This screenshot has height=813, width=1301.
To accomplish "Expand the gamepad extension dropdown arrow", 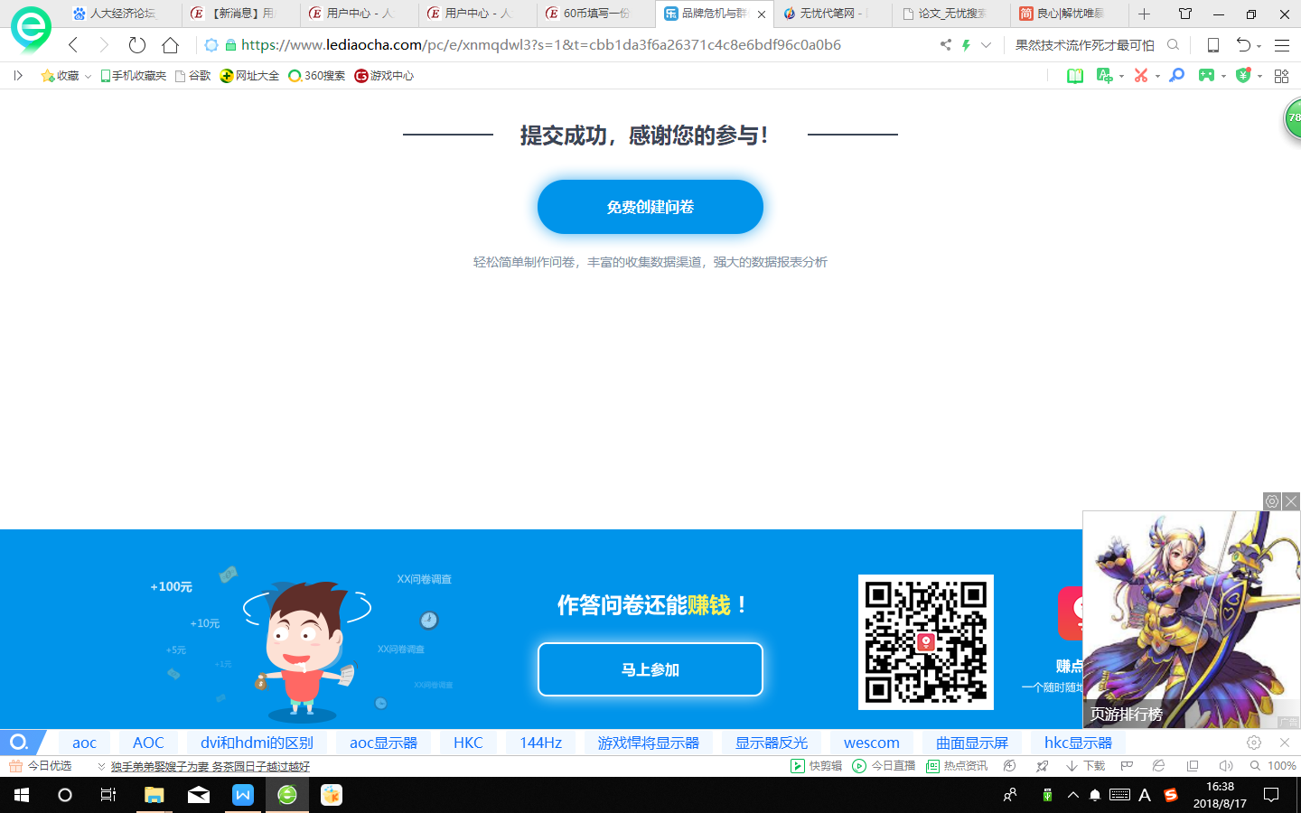I will [1223, 77].
